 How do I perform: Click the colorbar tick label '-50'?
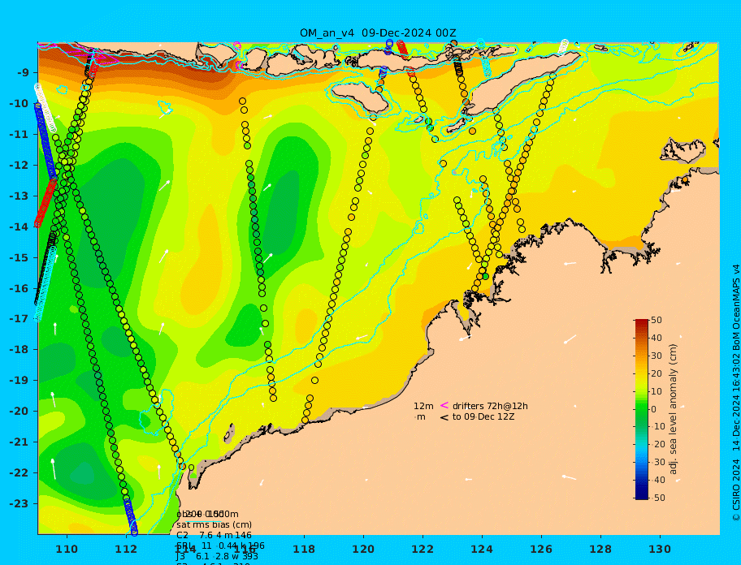[657, 498]
